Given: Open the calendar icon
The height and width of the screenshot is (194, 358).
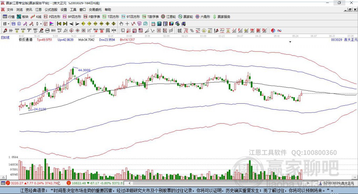Looking at the screenshot, I should pos(153,24).
